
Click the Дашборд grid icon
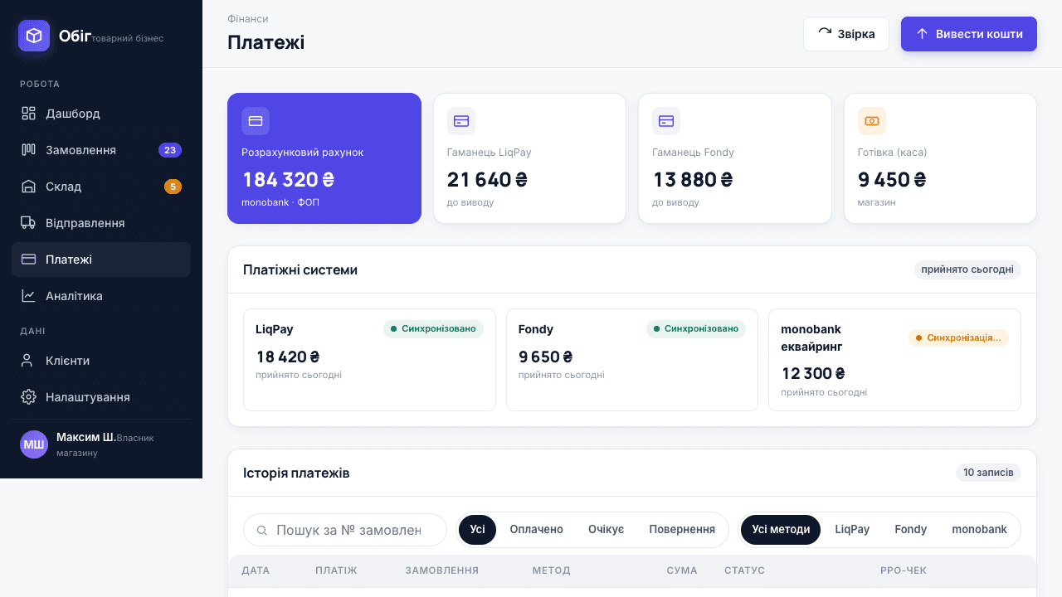[x=28, y=114]
